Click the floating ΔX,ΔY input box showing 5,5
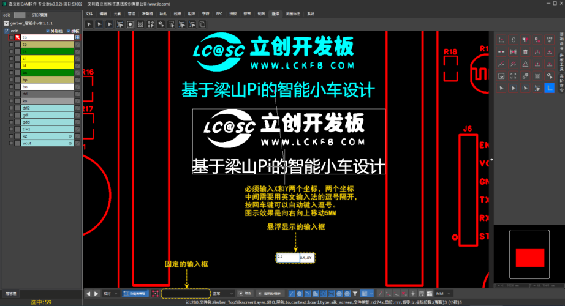565x306 pixels. [x=295, y=258]
